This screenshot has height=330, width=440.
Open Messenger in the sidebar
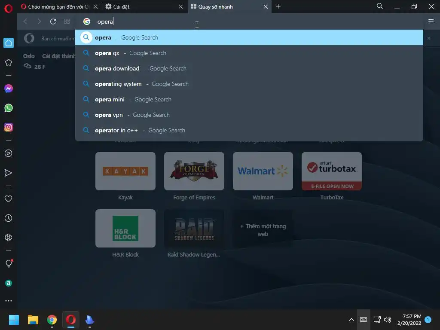[9, 89]
